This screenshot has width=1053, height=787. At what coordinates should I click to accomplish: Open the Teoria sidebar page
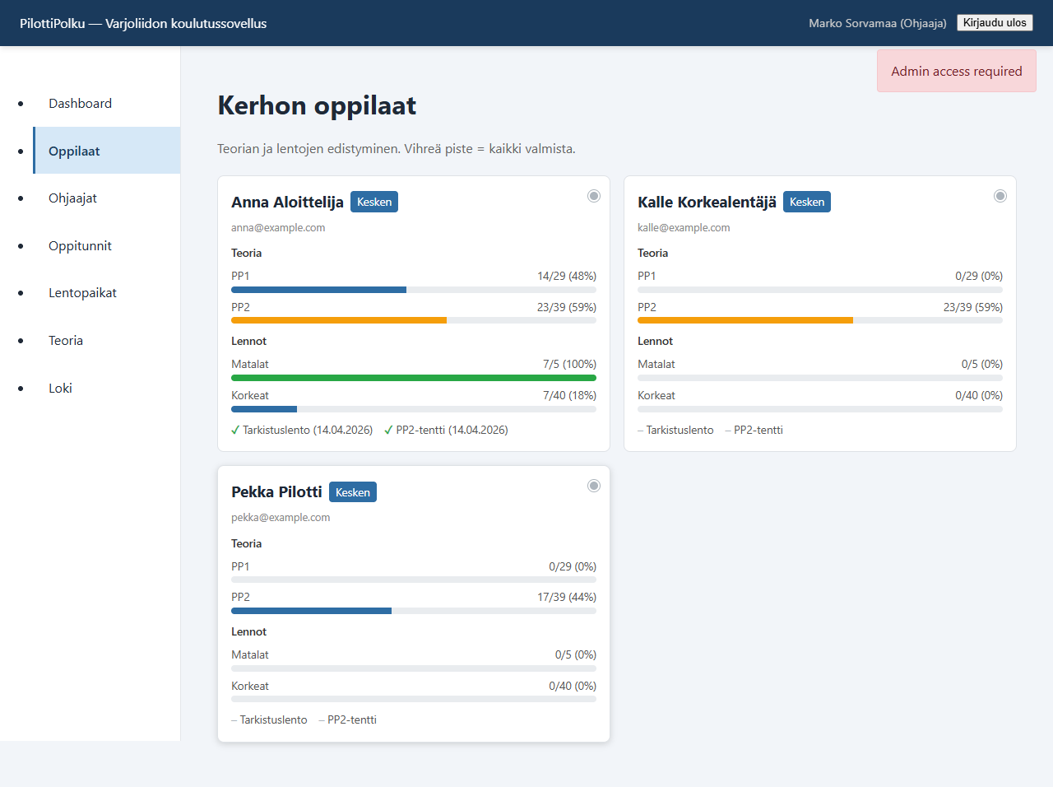pyautogui.click(x=66, y=340)
